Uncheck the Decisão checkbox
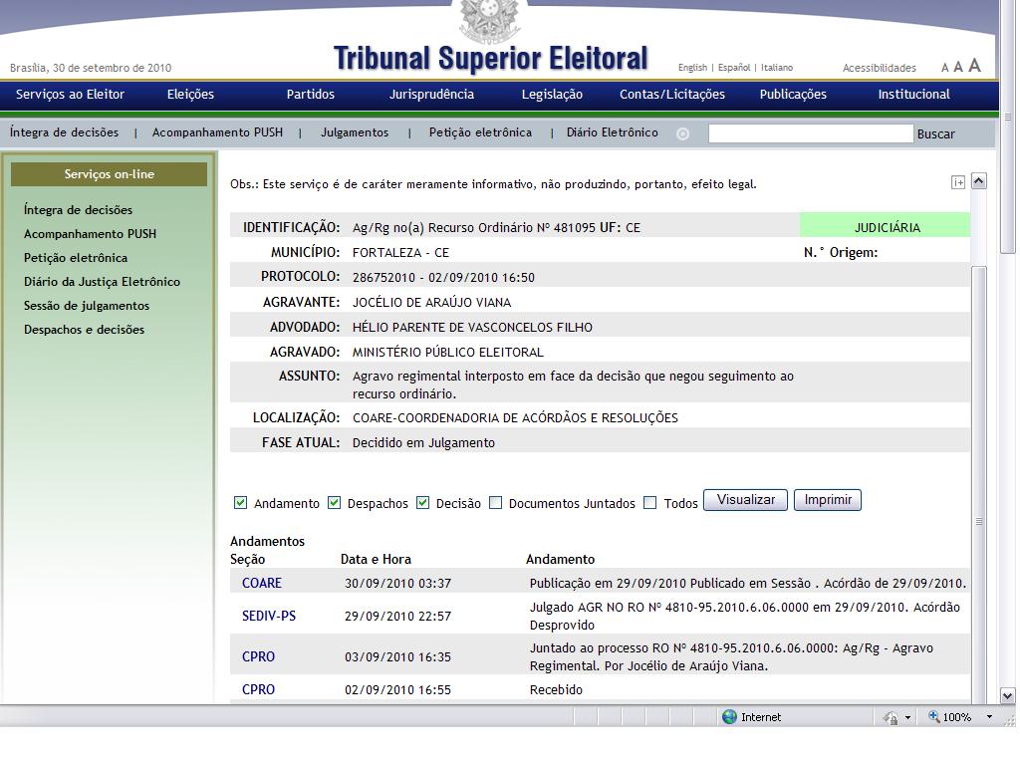Image resolution: width=1020 pixels, height=765 pixels. (422, 503)
